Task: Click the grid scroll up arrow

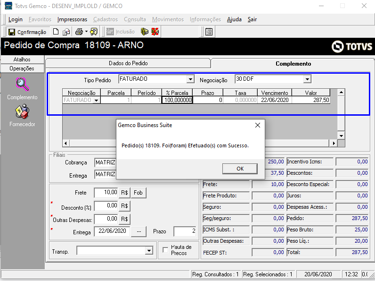Action: 341,92
